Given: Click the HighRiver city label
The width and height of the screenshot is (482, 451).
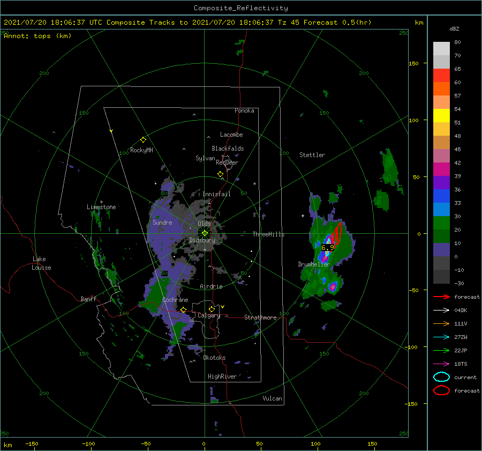Looking at the screenshot, I should pos(222,376).
